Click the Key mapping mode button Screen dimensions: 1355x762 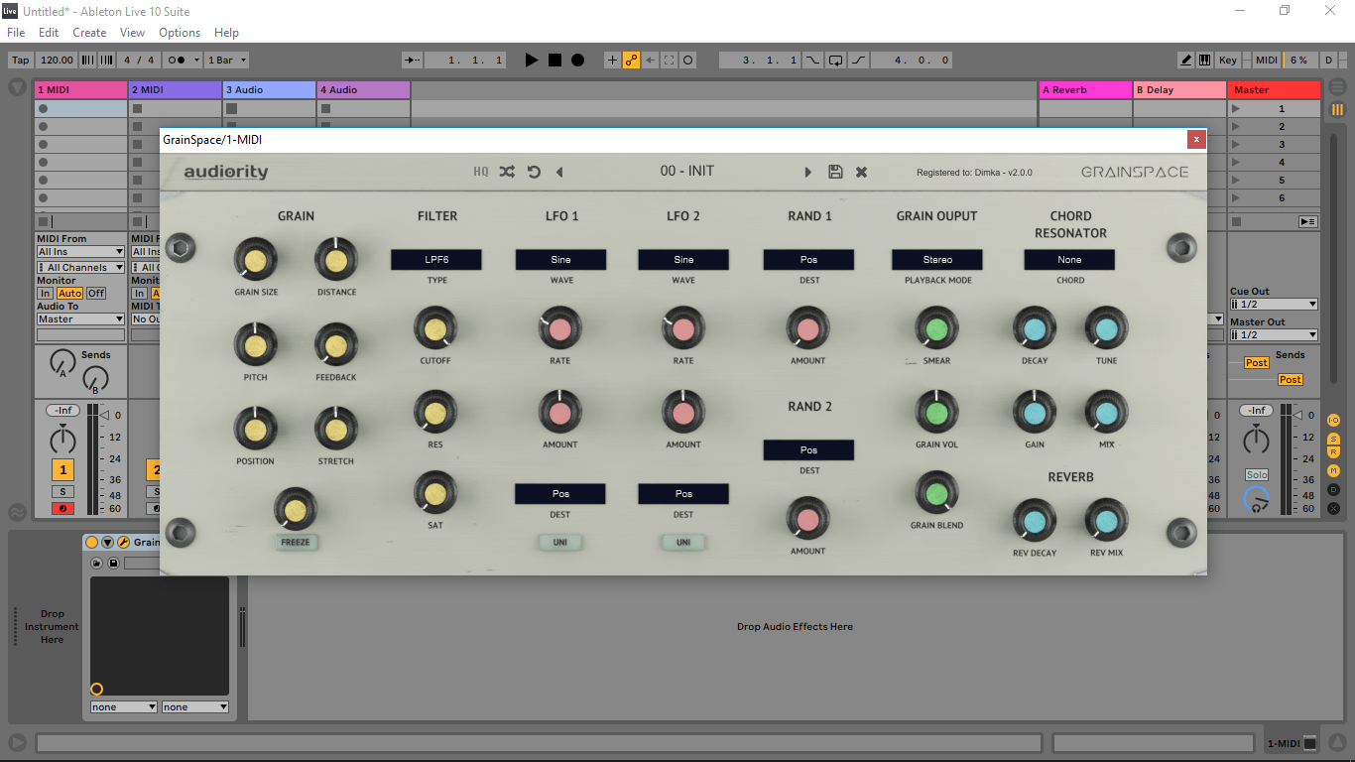(x=1228, y=61)
